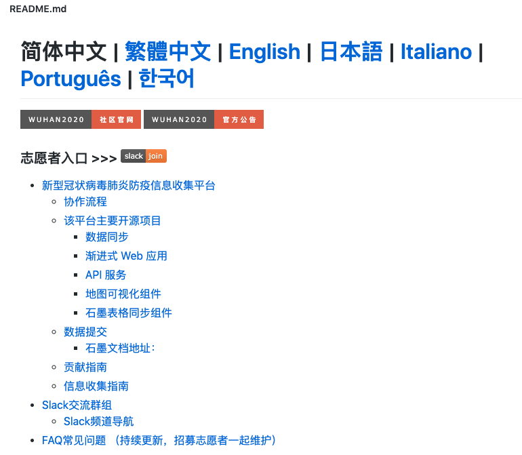Select the Português language link
Viewport: 522px width, 455px height.
coord(71,79)
